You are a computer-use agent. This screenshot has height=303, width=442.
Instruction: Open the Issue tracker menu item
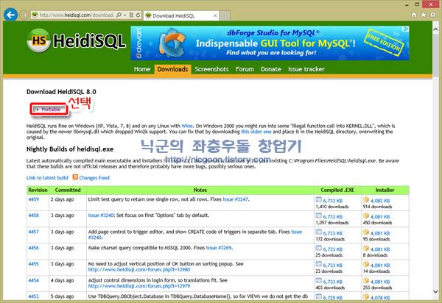tap(306, 69)
